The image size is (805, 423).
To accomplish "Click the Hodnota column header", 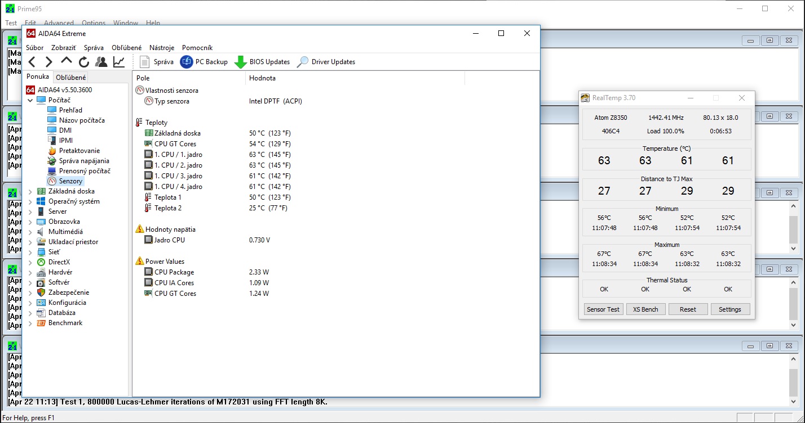I will (x=355, y=78).
